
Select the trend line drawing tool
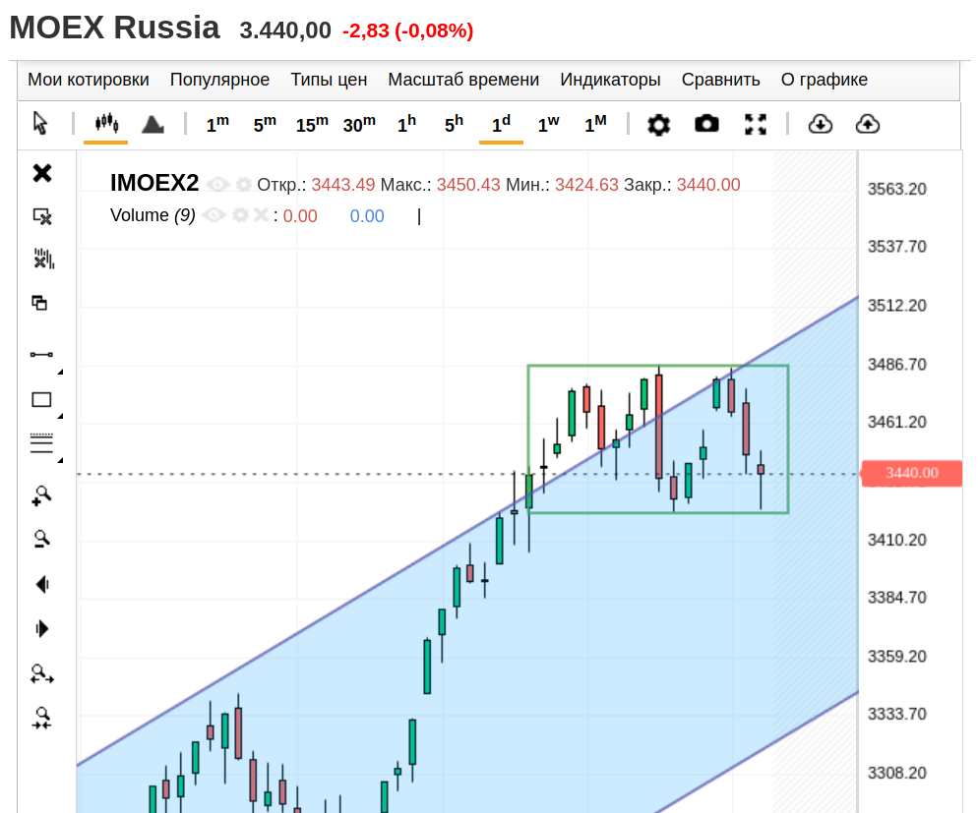click(x=39, y=352)
